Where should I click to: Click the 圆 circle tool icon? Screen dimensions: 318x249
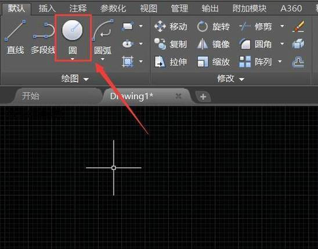click(x=73, y=30)
